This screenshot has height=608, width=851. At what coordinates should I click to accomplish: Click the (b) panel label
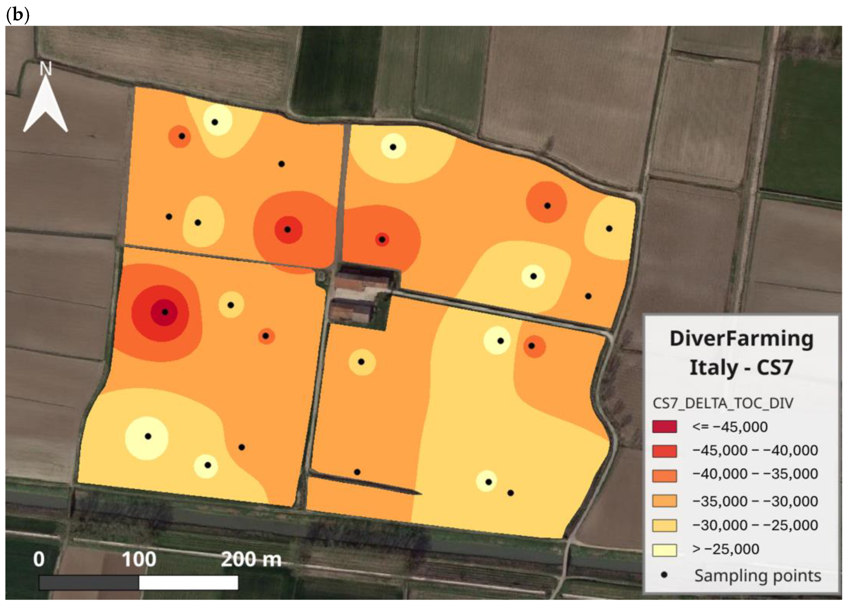[x=18, y=16]
